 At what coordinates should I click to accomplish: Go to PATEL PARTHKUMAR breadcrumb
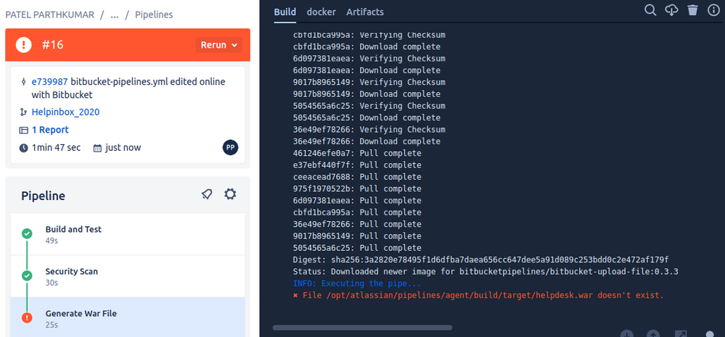tap(49, 14)
